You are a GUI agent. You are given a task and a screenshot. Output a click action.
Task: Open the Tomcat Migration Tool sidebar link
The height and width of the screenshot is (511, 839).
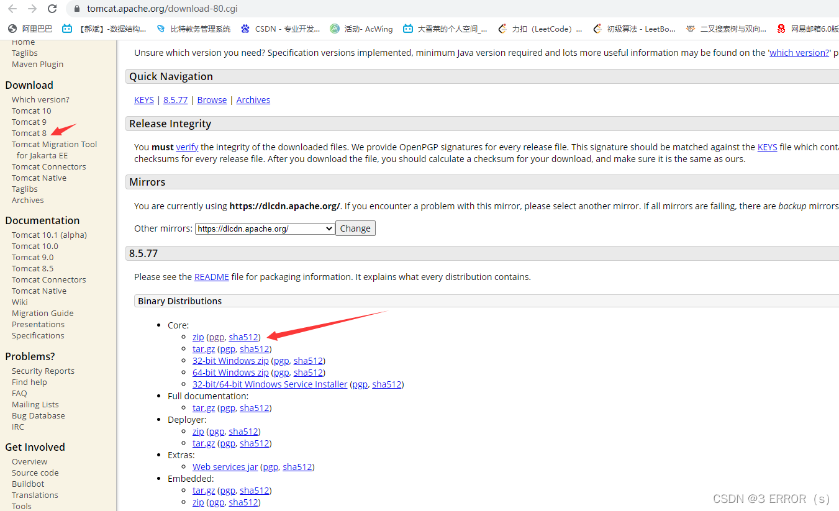coord(54,150)
